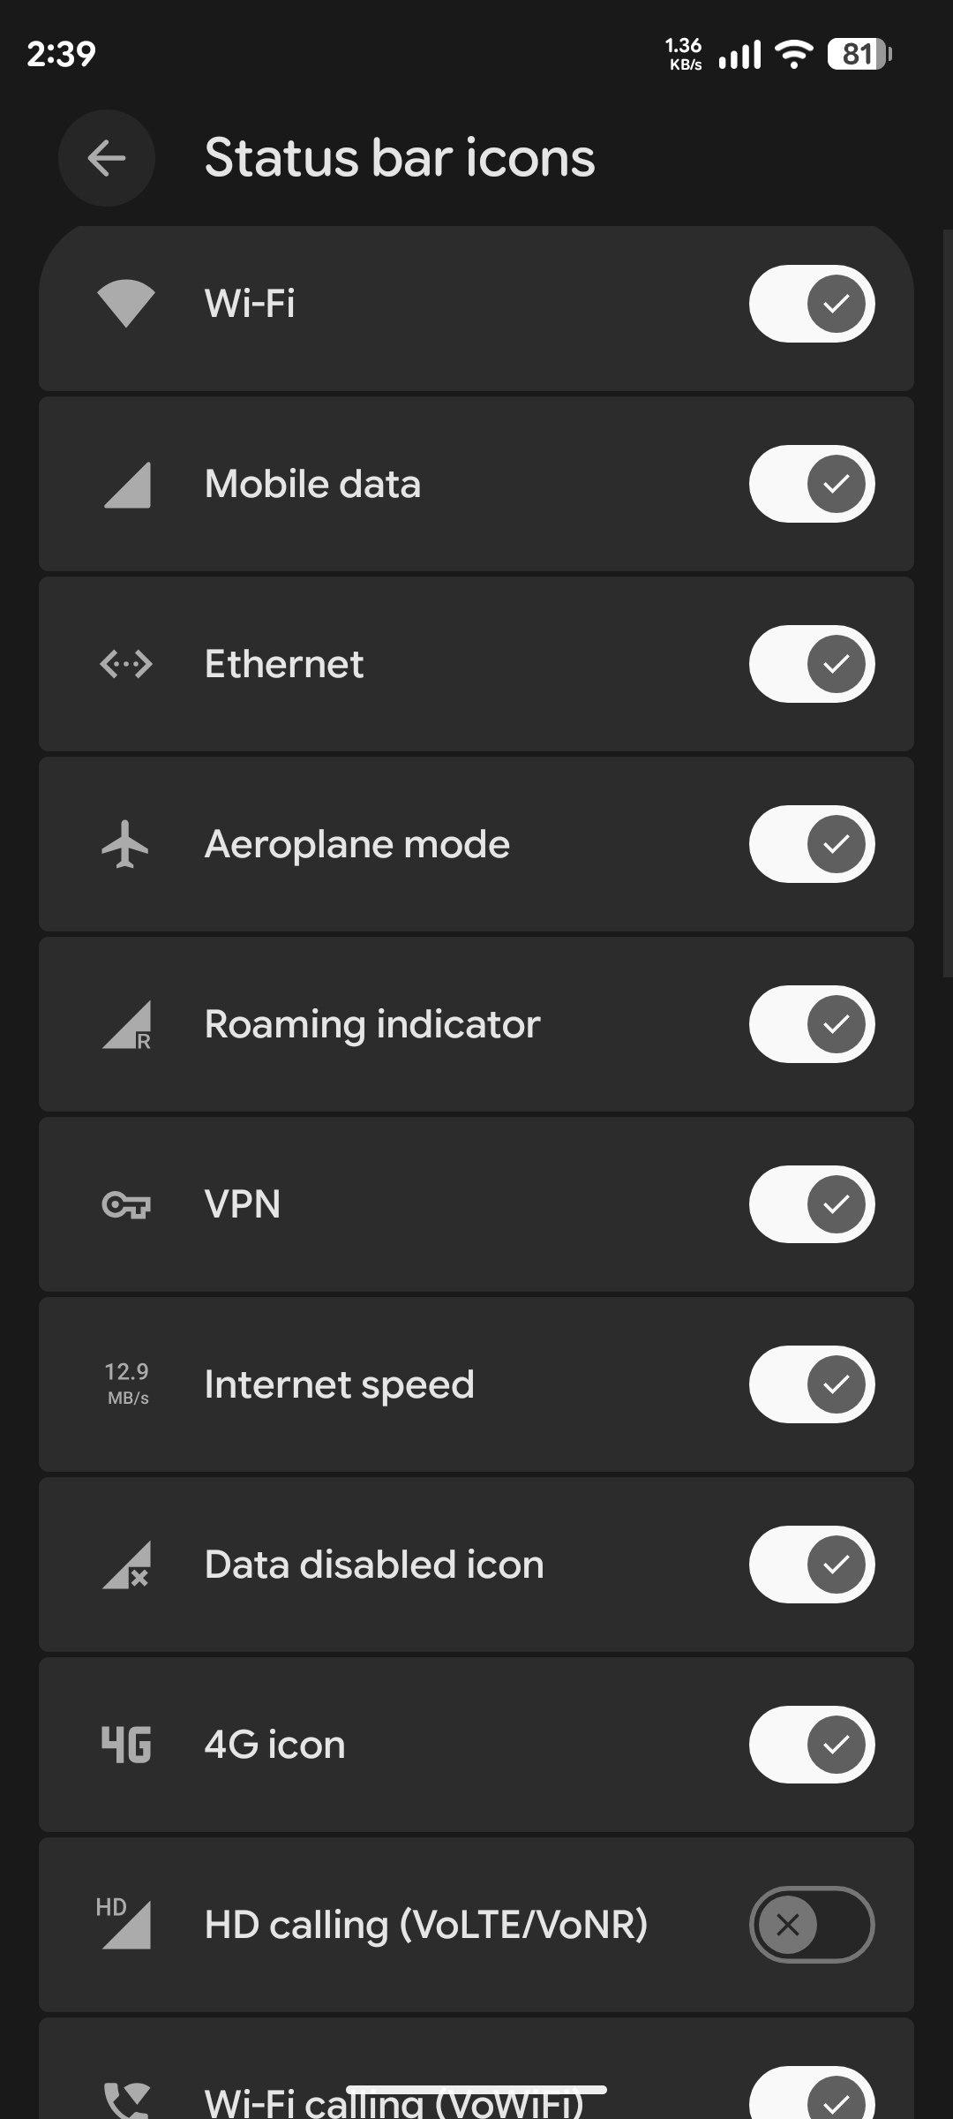Tap the Internet speed 12.9 MB/s icon

tap(127, 1384)
